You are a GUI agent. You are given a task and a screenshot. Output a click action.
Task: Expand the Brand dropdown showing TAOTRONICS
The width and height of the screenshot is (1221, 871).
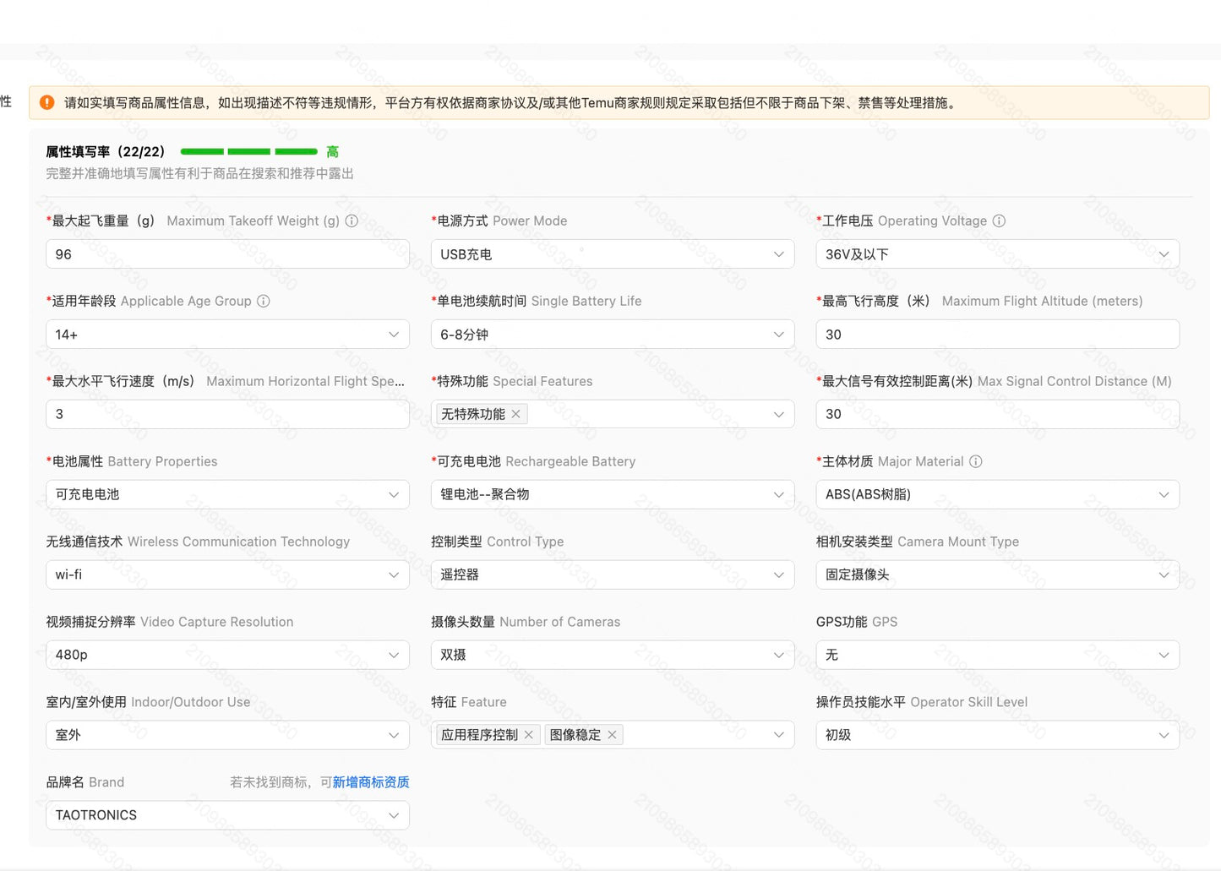(x=227, y=815)
